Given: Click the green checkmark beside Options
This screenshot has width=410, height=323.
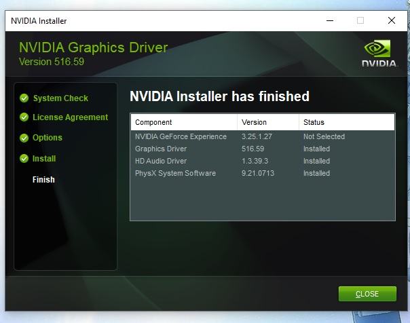Looking at the screenshot, I should (24, 138).
